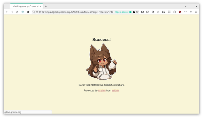Click the four-tile extension icon after downloads
The image size is (203, 118).
coord(163,12)
